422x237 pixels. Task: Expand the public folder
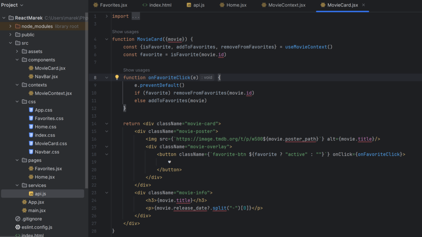click(10, 35)
